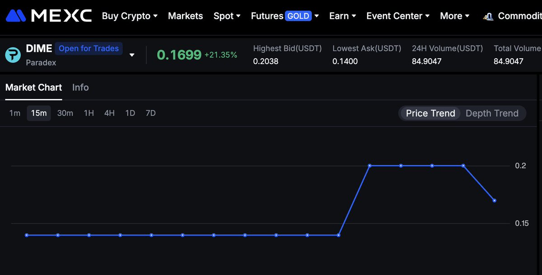Expand the Spot menu
The image size is (542, 275).
pos(227,16)
